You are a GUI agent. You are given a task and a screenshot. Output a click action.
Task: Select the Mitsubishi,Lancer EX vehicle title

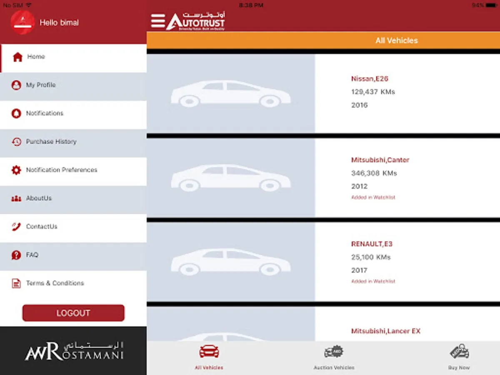(386, 331)
